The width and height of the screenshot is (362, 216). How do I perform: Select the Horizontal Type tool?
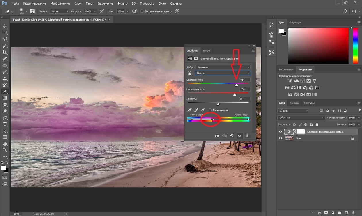click(5, 124)
